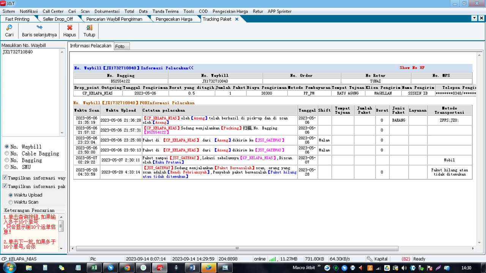Select Waktu Upload radio button

(x=11, y=195)
